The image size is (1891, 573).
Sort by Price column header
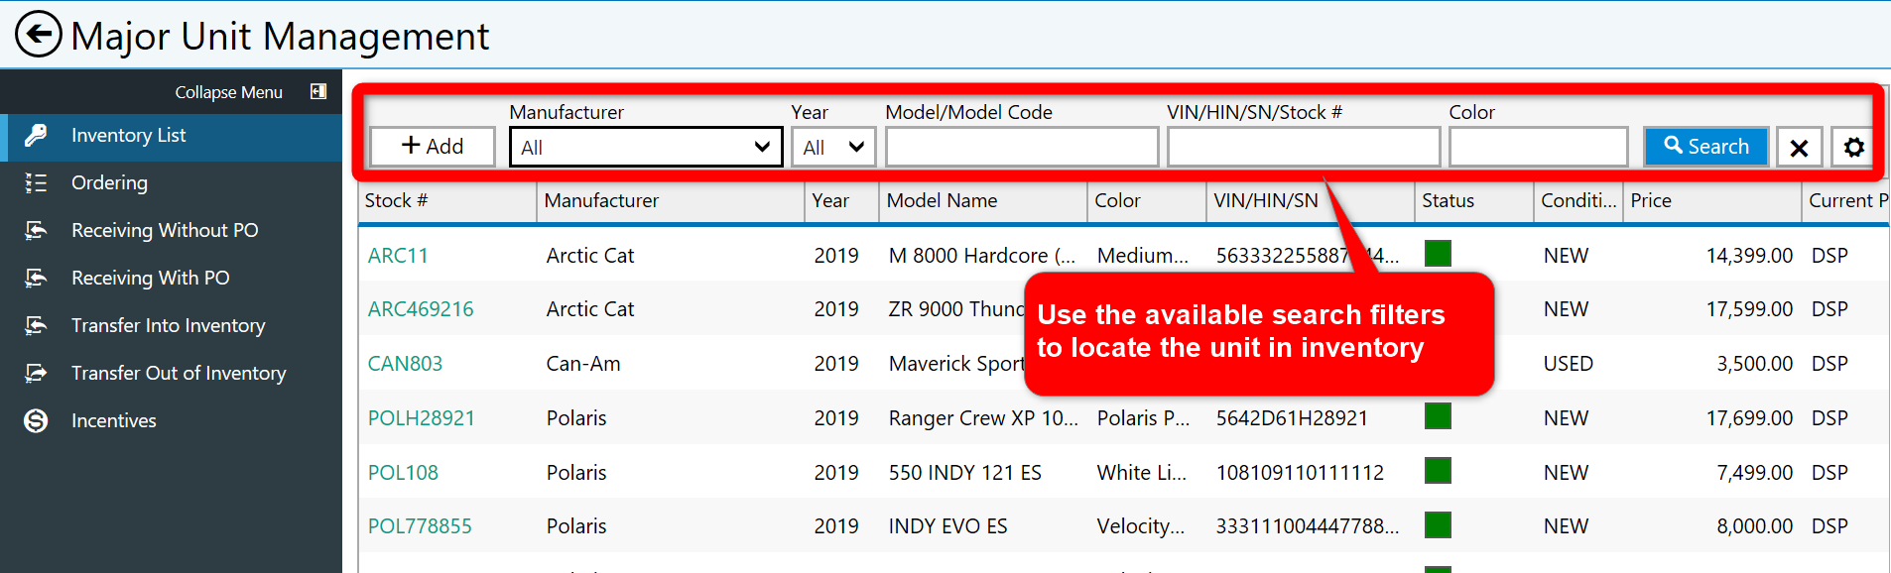[1711, 200]
